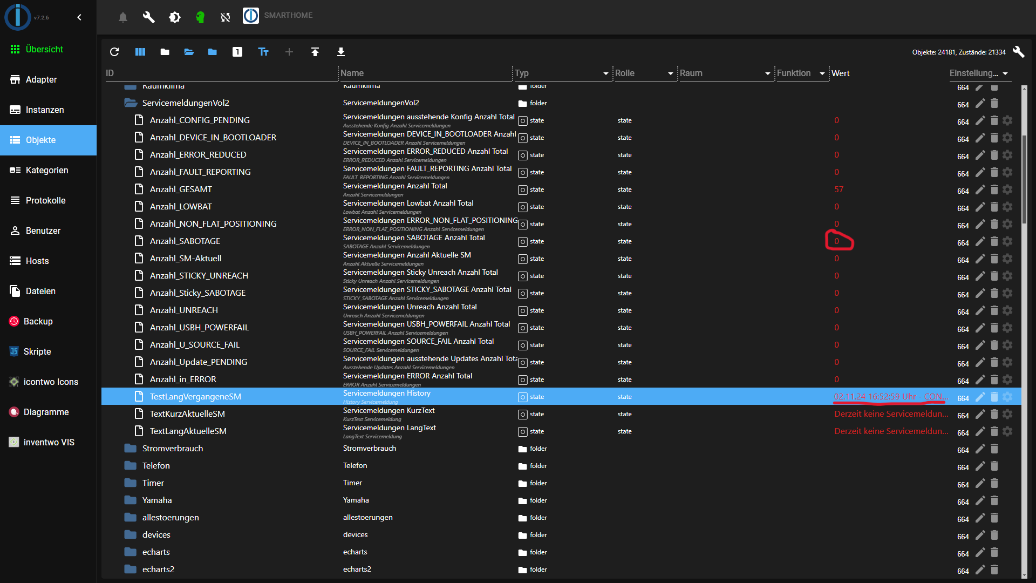The width and height of the screenshot is (1036, 583).
Task: Open custom settings for Anzahl_UNREACH
Action: click(1007, 310)
